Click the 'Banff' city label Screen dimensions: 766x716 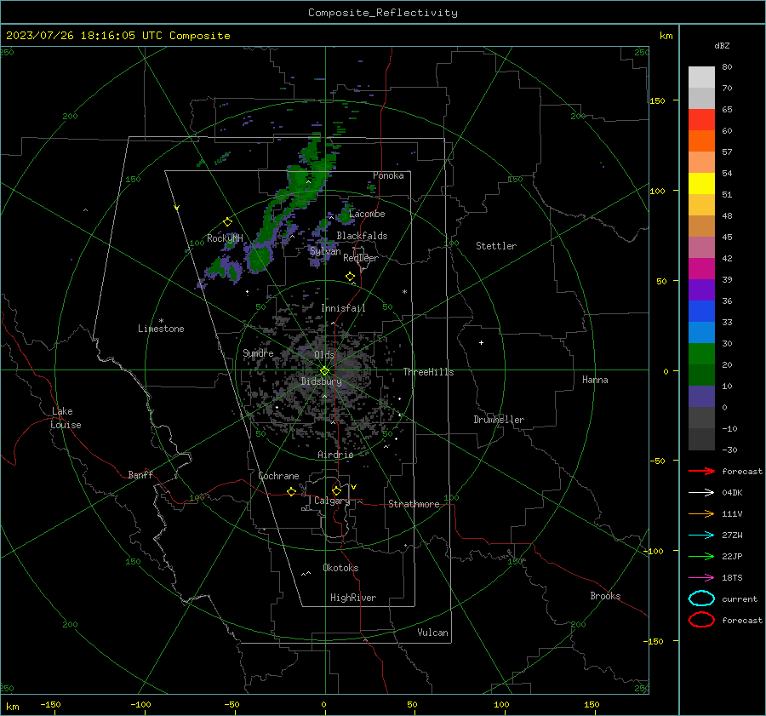tap(140, 474)
